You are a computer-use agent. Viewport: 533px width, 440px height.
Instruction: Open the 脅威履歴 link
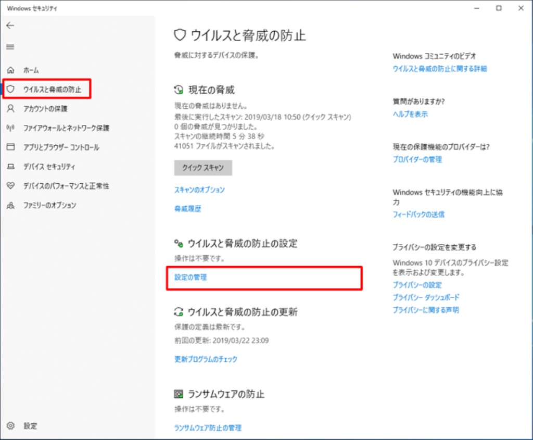click(187, 209)
